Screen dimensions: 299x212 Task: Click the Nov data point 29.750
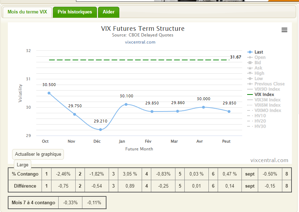(75, 114)
